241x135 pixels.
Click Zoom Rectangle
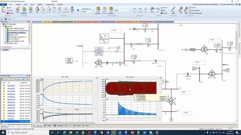pos(195,13)
